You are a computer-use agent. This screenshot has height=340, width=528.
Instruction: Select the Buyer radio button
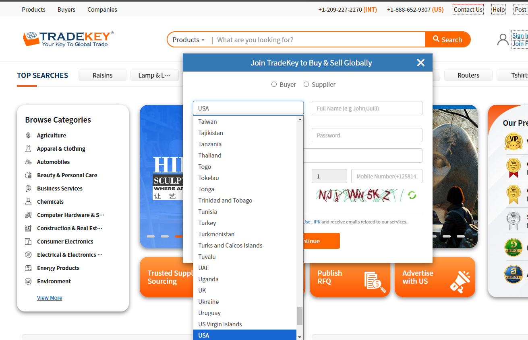(x=274, y=84)
